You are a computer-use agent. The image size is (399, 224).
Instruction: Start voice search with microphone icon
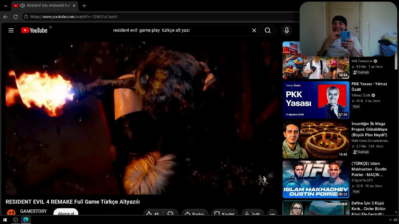(x=287, y=30)
